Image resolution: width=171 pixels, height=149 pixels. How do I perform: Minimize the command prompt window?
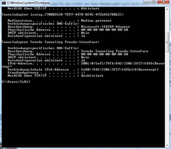coord(147,2)
